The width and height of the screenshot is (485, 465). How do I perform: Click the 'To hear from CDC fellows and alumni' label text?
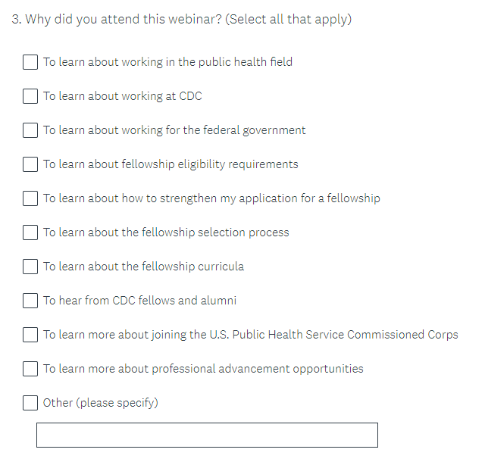coord(139,301)
